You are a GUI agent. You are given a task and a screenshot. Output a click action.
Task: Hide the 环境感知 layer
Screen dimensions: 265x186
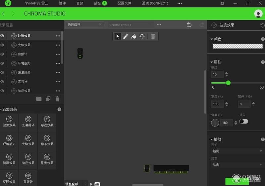tap(2, 63)
